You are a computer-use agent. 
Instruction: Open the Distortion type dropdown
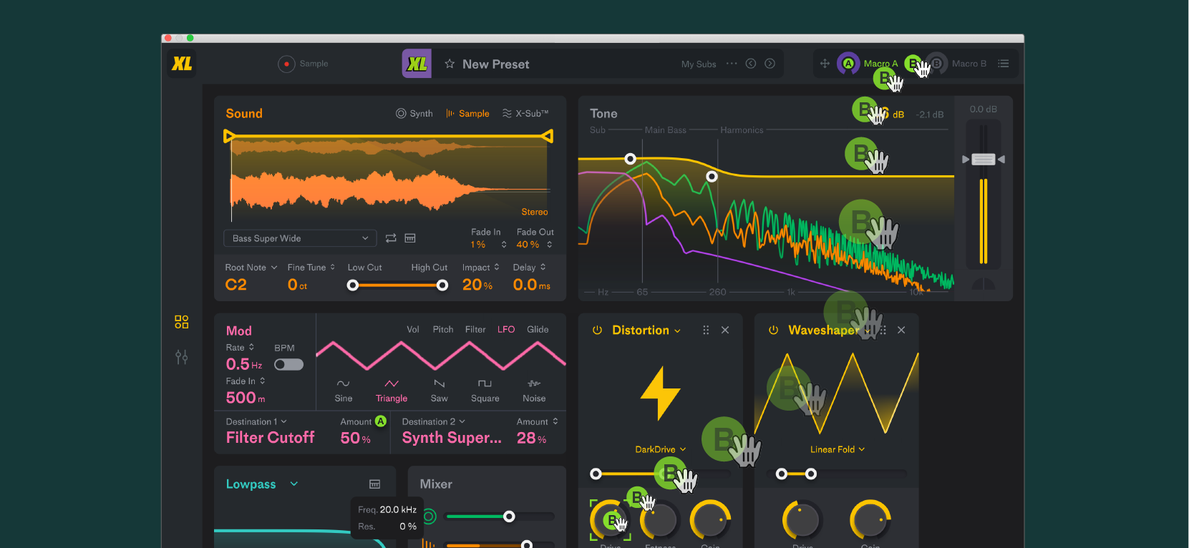click(x=646, y=330)
